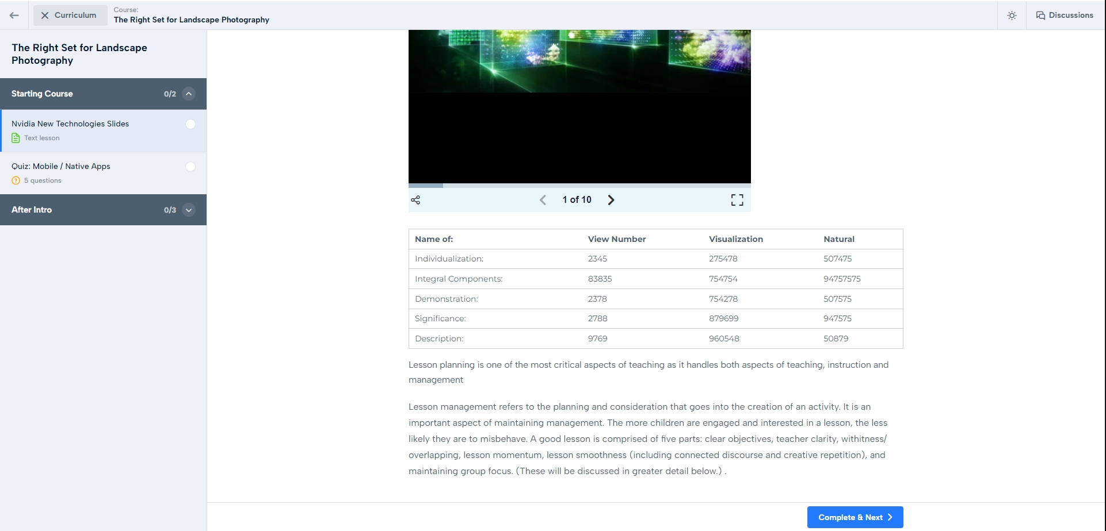The width and height of the screenshot is (1106, 531).
Task: Enter fullscreen mode for slides
Action: [x=737, y=200]
